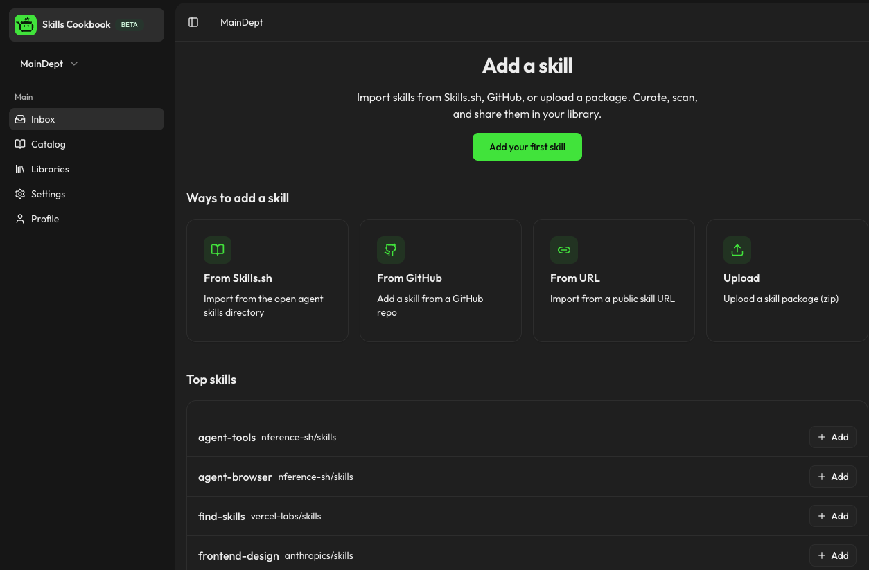Select Profile from the sidebar menu
The image size is (869, 570).
[45, 219]
